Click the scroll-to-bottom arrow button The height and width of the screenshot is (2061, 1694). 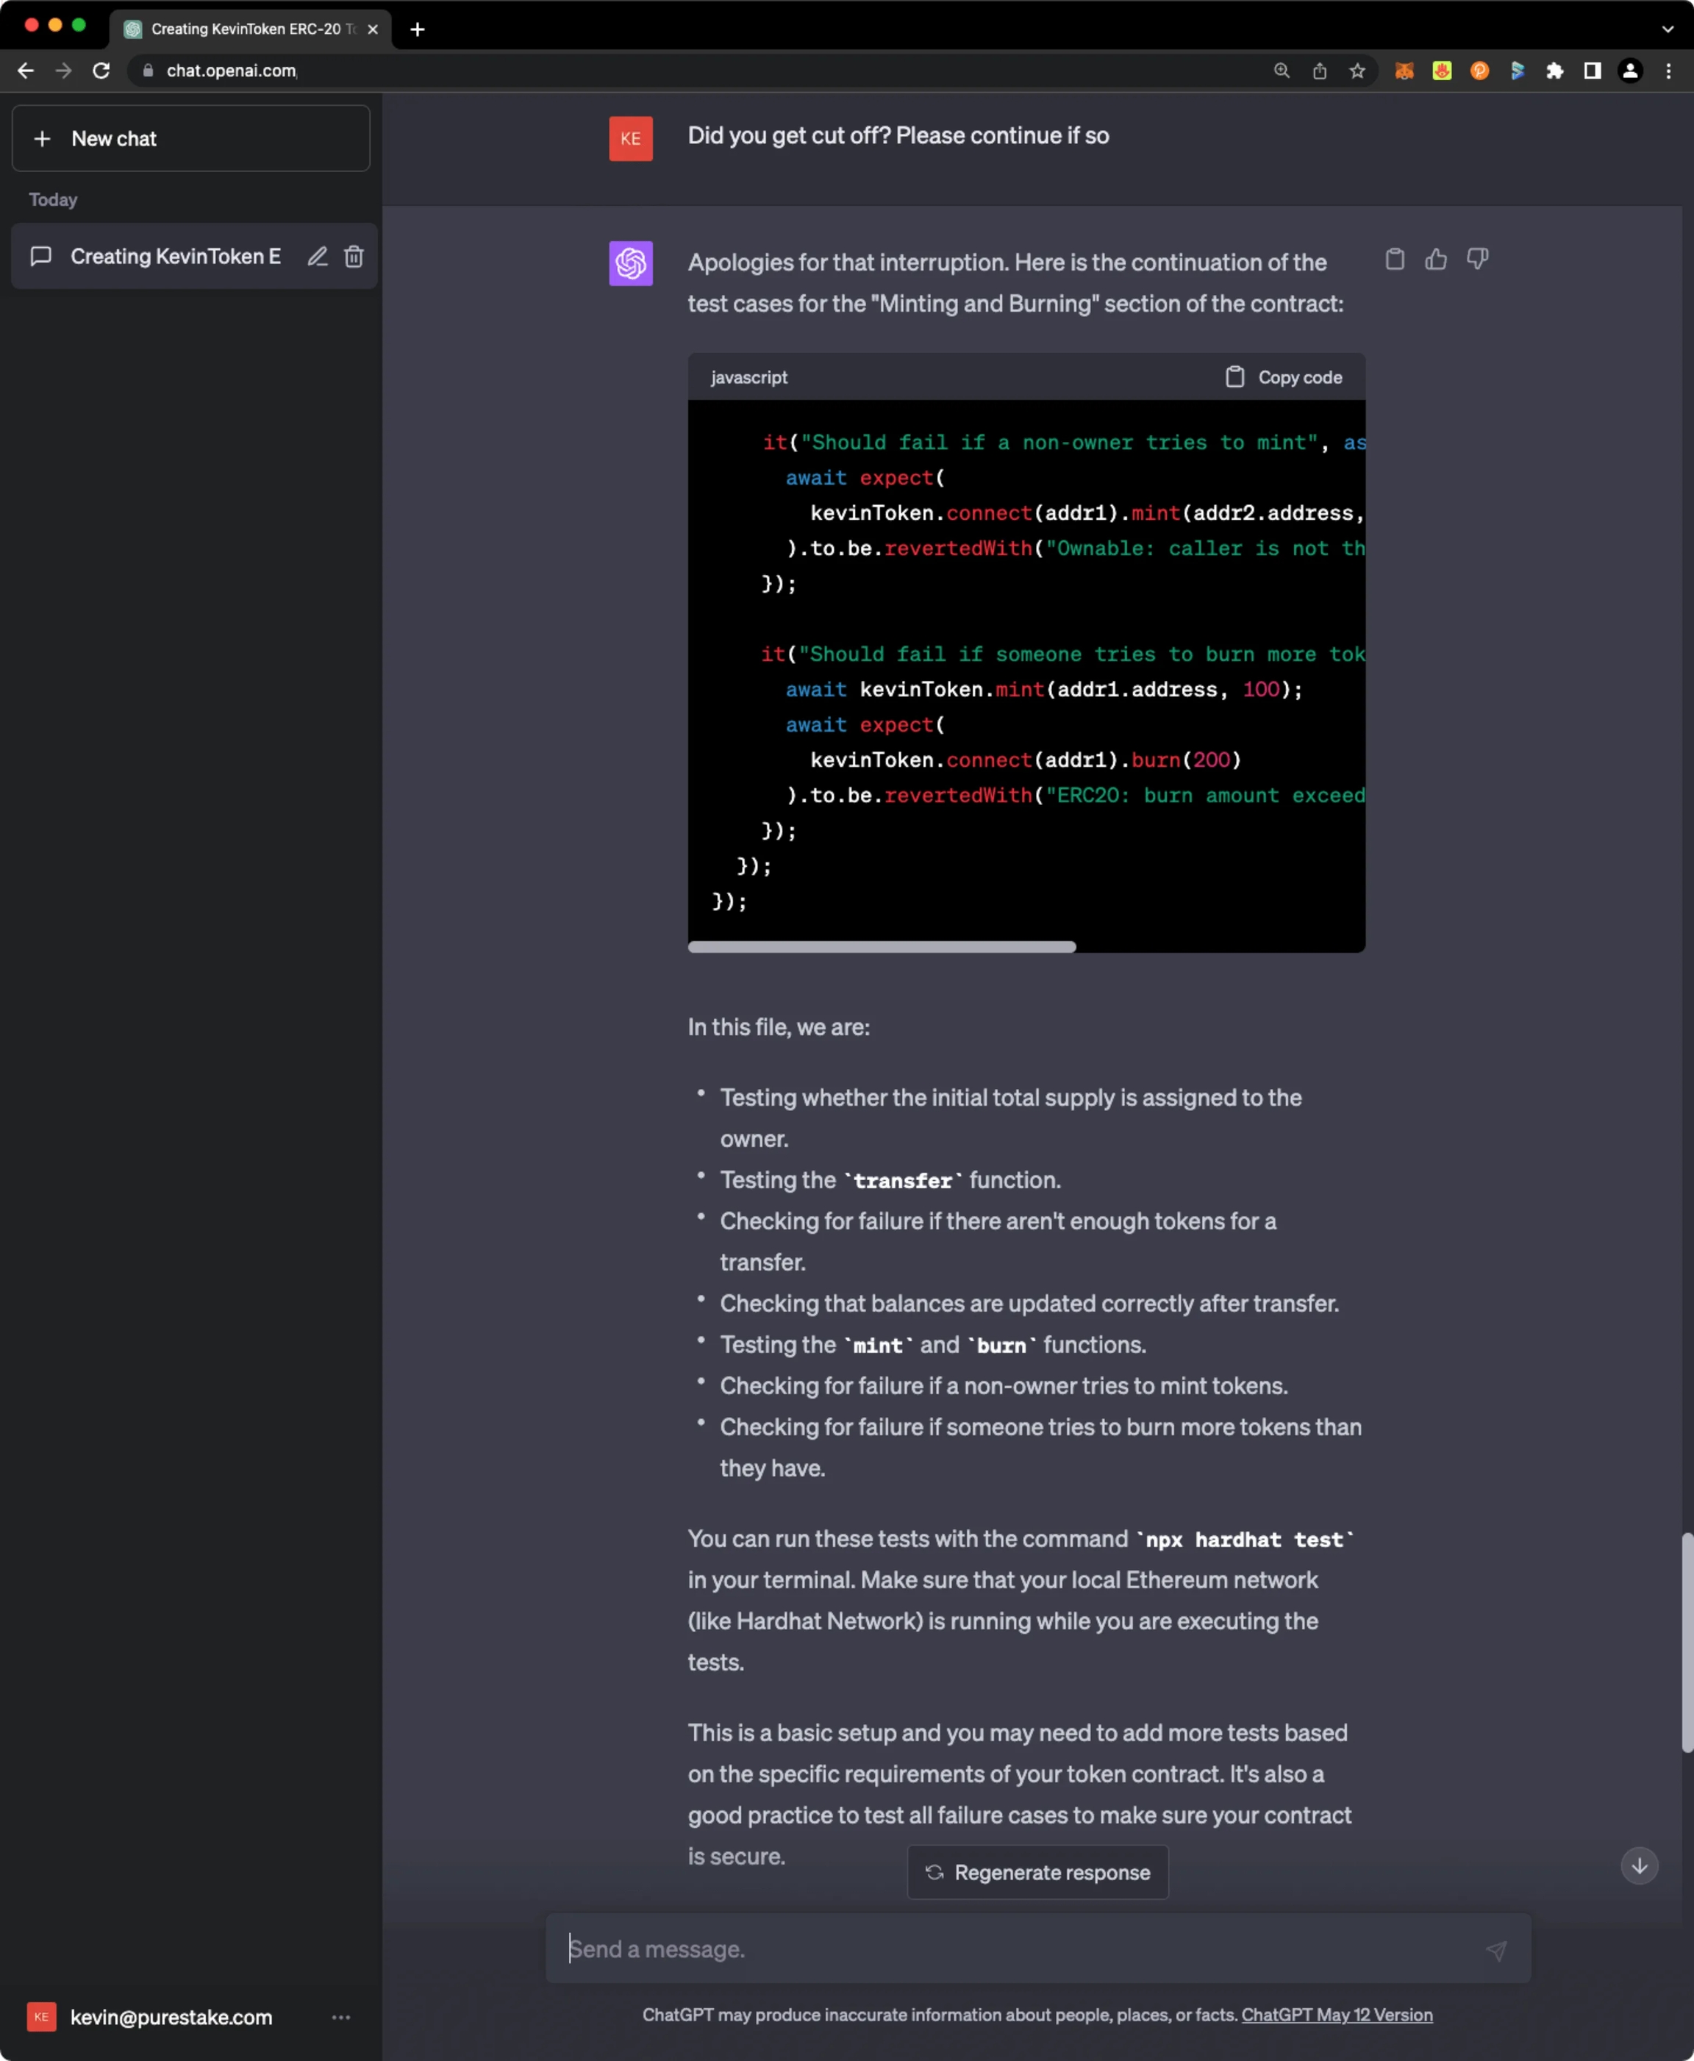pos(1638,1865)
